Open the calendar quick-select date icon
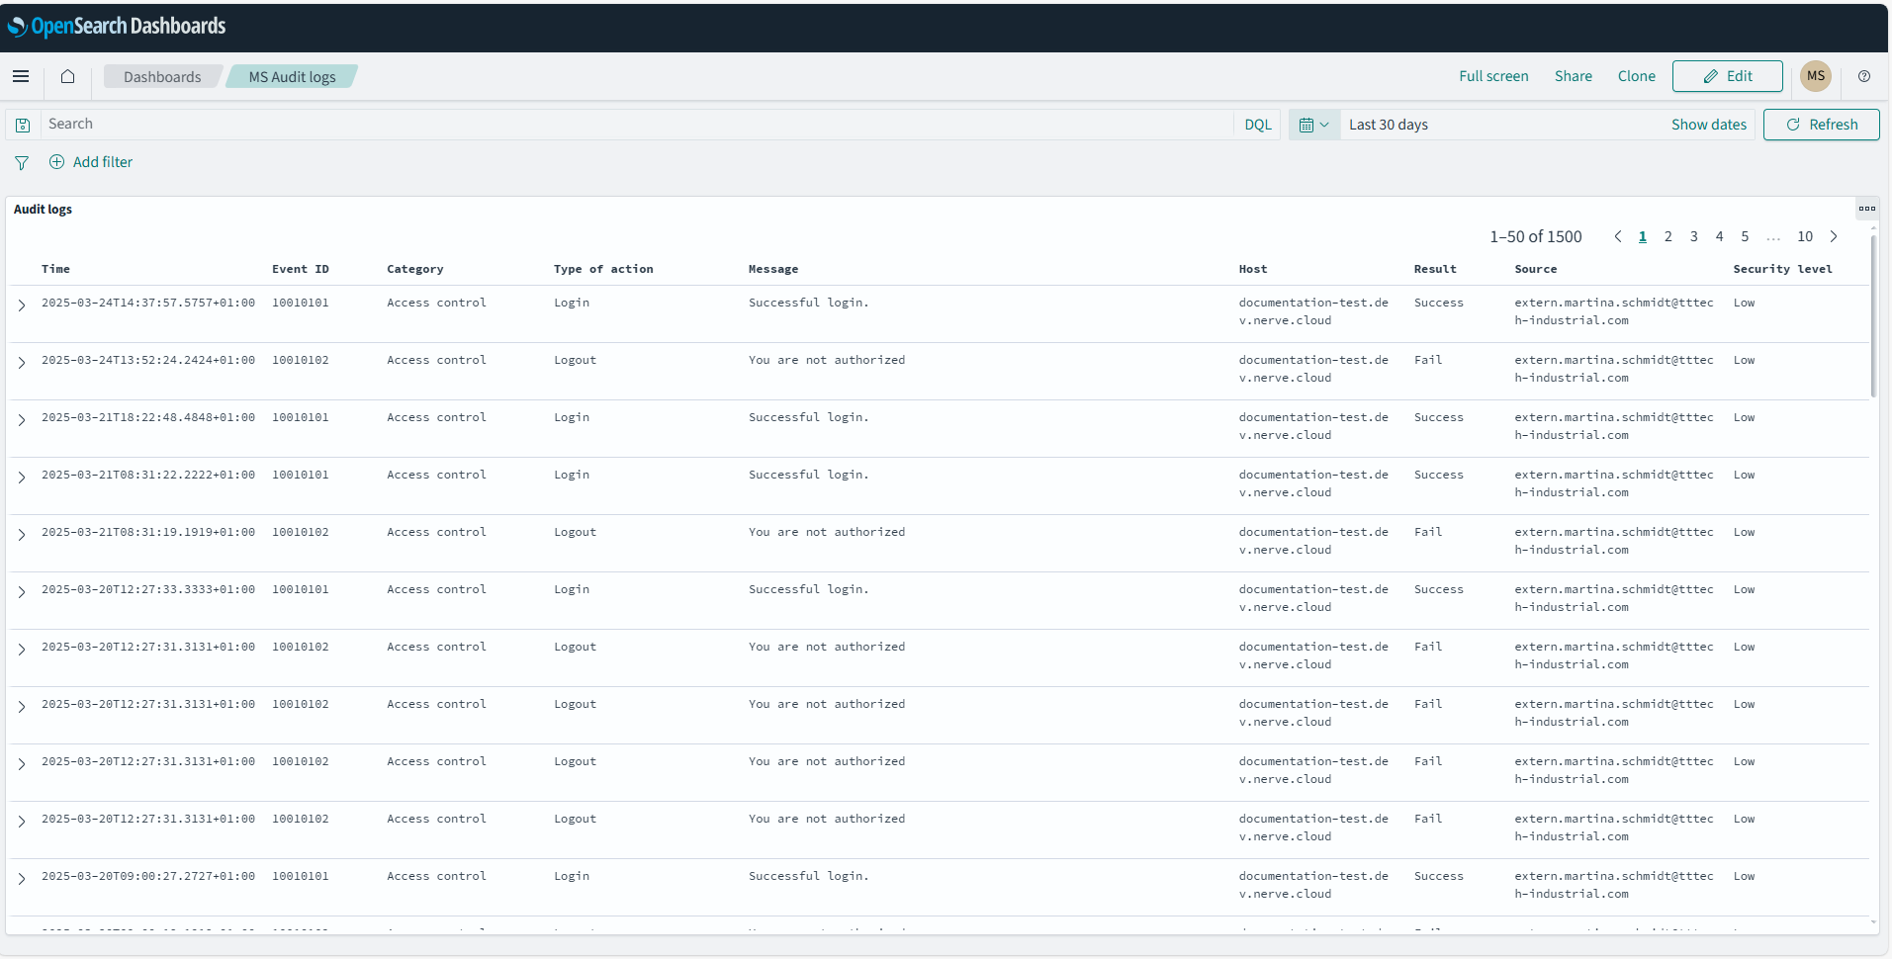The width and height of the screenshot is (1892, 959). click(1307, 124)
